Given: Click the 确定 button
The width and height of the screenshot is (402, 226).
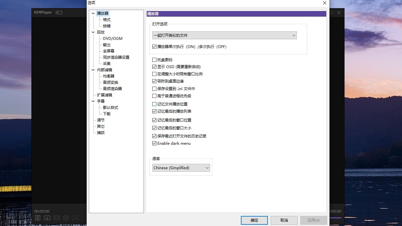Looking at the screenshot, I should point(254,220).
